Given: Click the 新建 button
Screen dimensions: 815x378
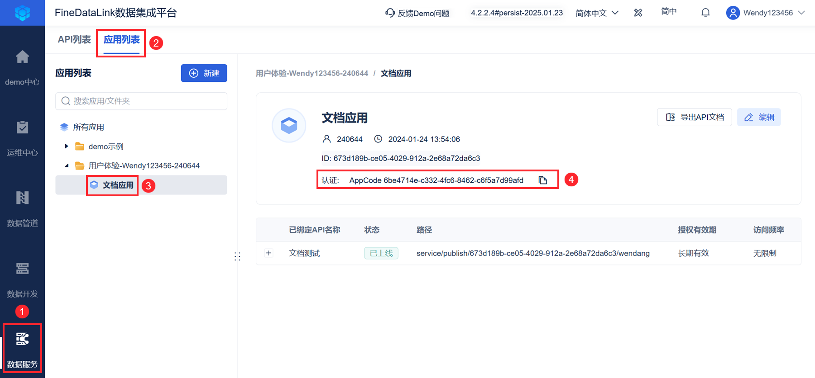Looking at the screenshot, I should click(204, 73).
